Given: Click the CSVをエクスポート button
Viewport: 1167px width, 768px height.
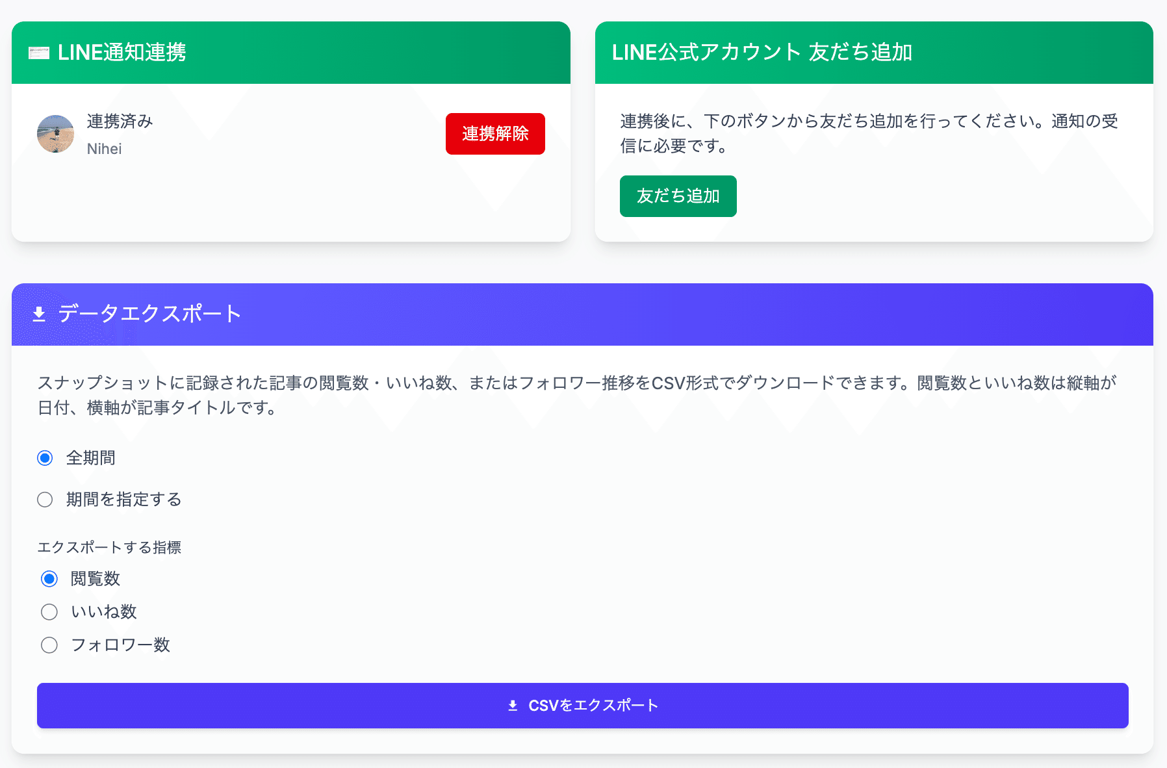Looking at the screenshot, I should [582, 706].
